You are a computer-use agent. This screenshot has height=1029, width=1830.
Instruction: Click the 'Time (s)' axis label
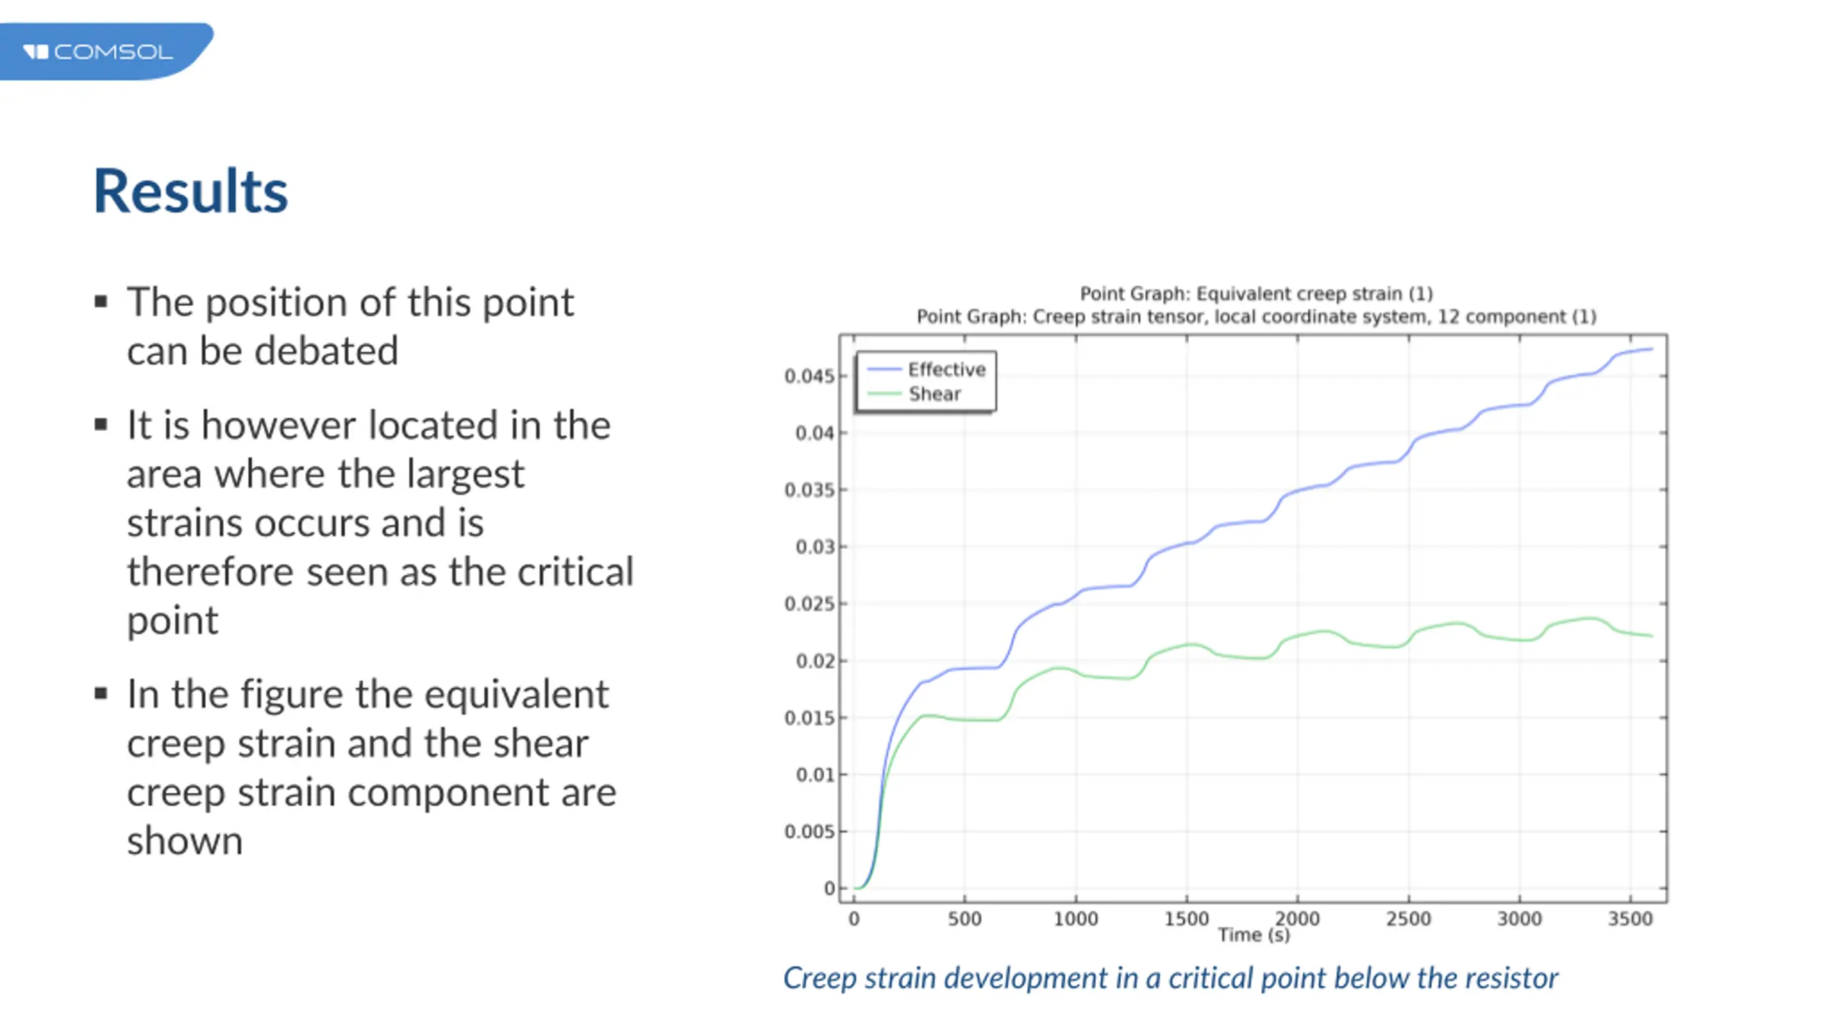pos(1254,935)
